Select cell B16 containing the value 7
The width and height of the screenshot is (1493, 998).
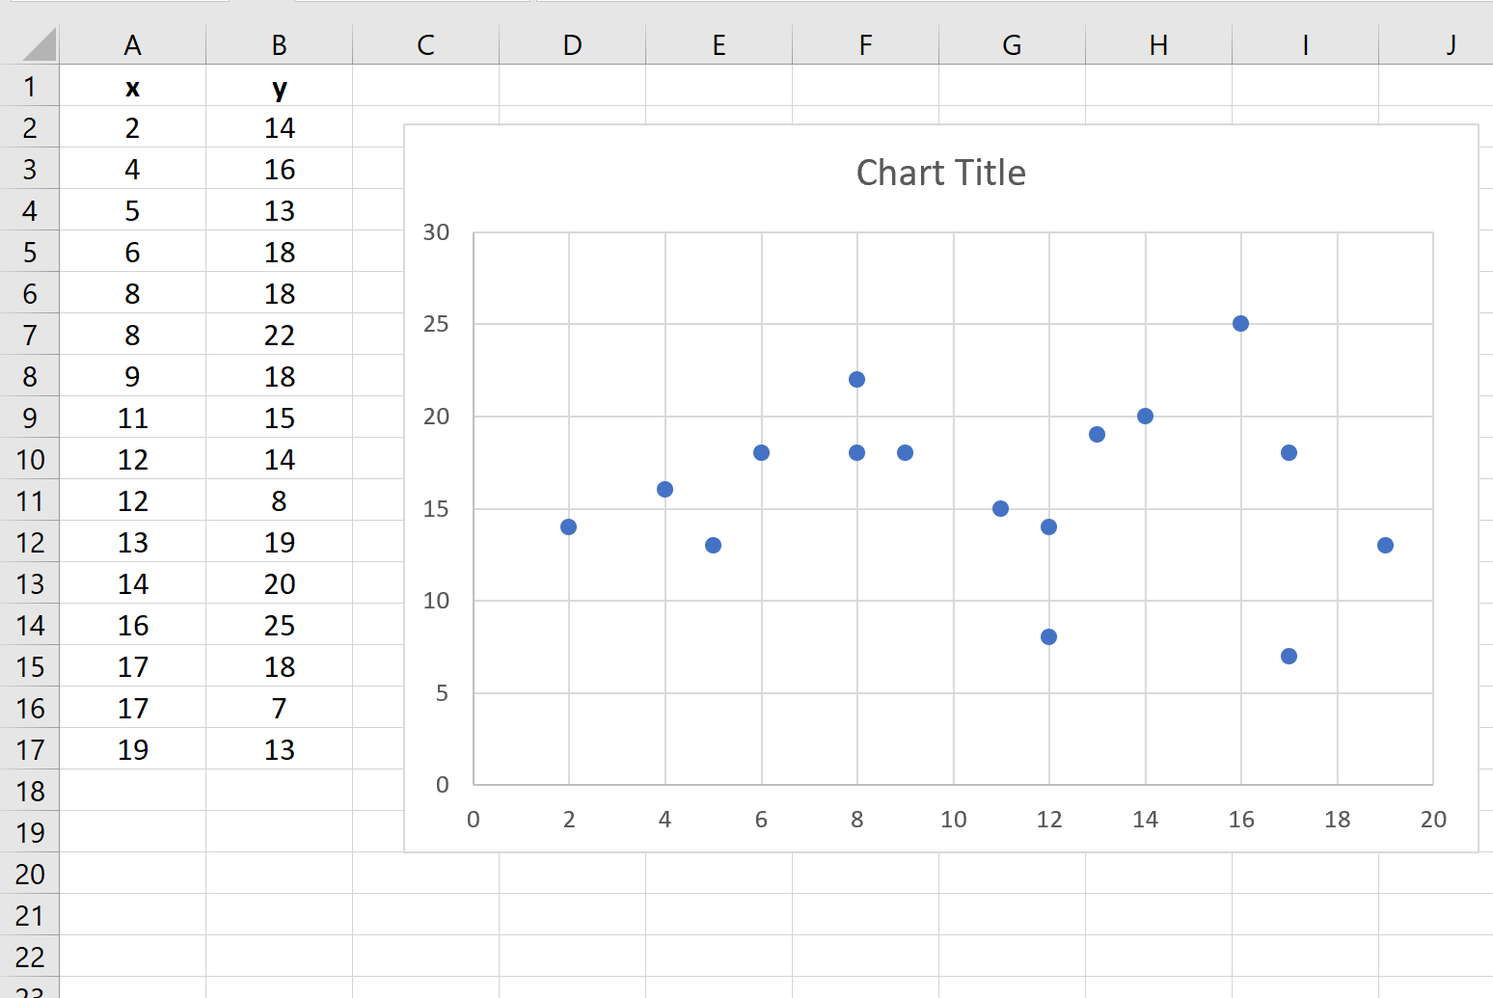click(279, 708)
